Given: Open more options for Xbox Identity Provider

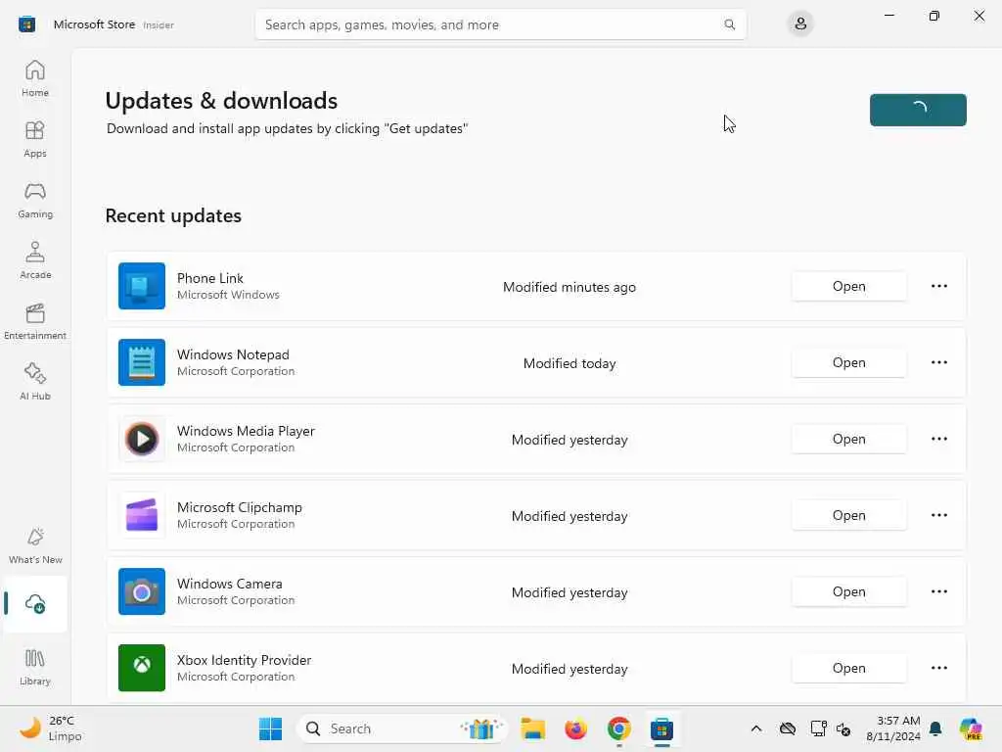Looking at the screenshot, I should [938, 668].
